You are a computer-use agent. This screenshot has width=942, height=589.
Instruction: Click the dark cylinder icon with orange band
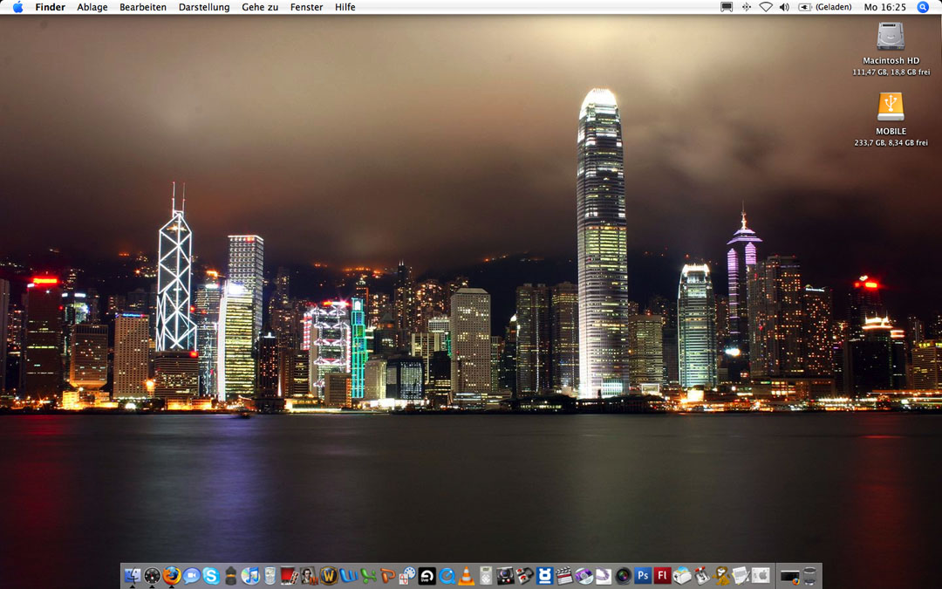[x=230, y=576]
